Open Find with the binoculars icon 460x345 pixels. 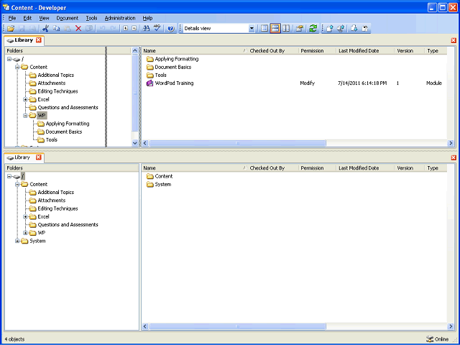point(147,29)
